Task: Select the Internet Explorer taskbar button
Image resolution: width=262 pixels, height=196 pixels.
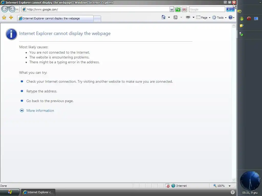Action: point(38,192)
